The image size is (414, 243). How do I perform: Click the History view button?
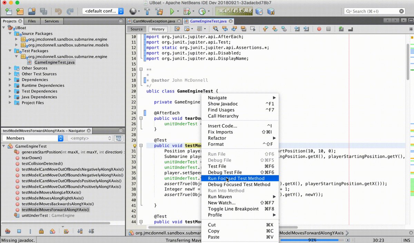pyautogui.click(x=158, y=29)
